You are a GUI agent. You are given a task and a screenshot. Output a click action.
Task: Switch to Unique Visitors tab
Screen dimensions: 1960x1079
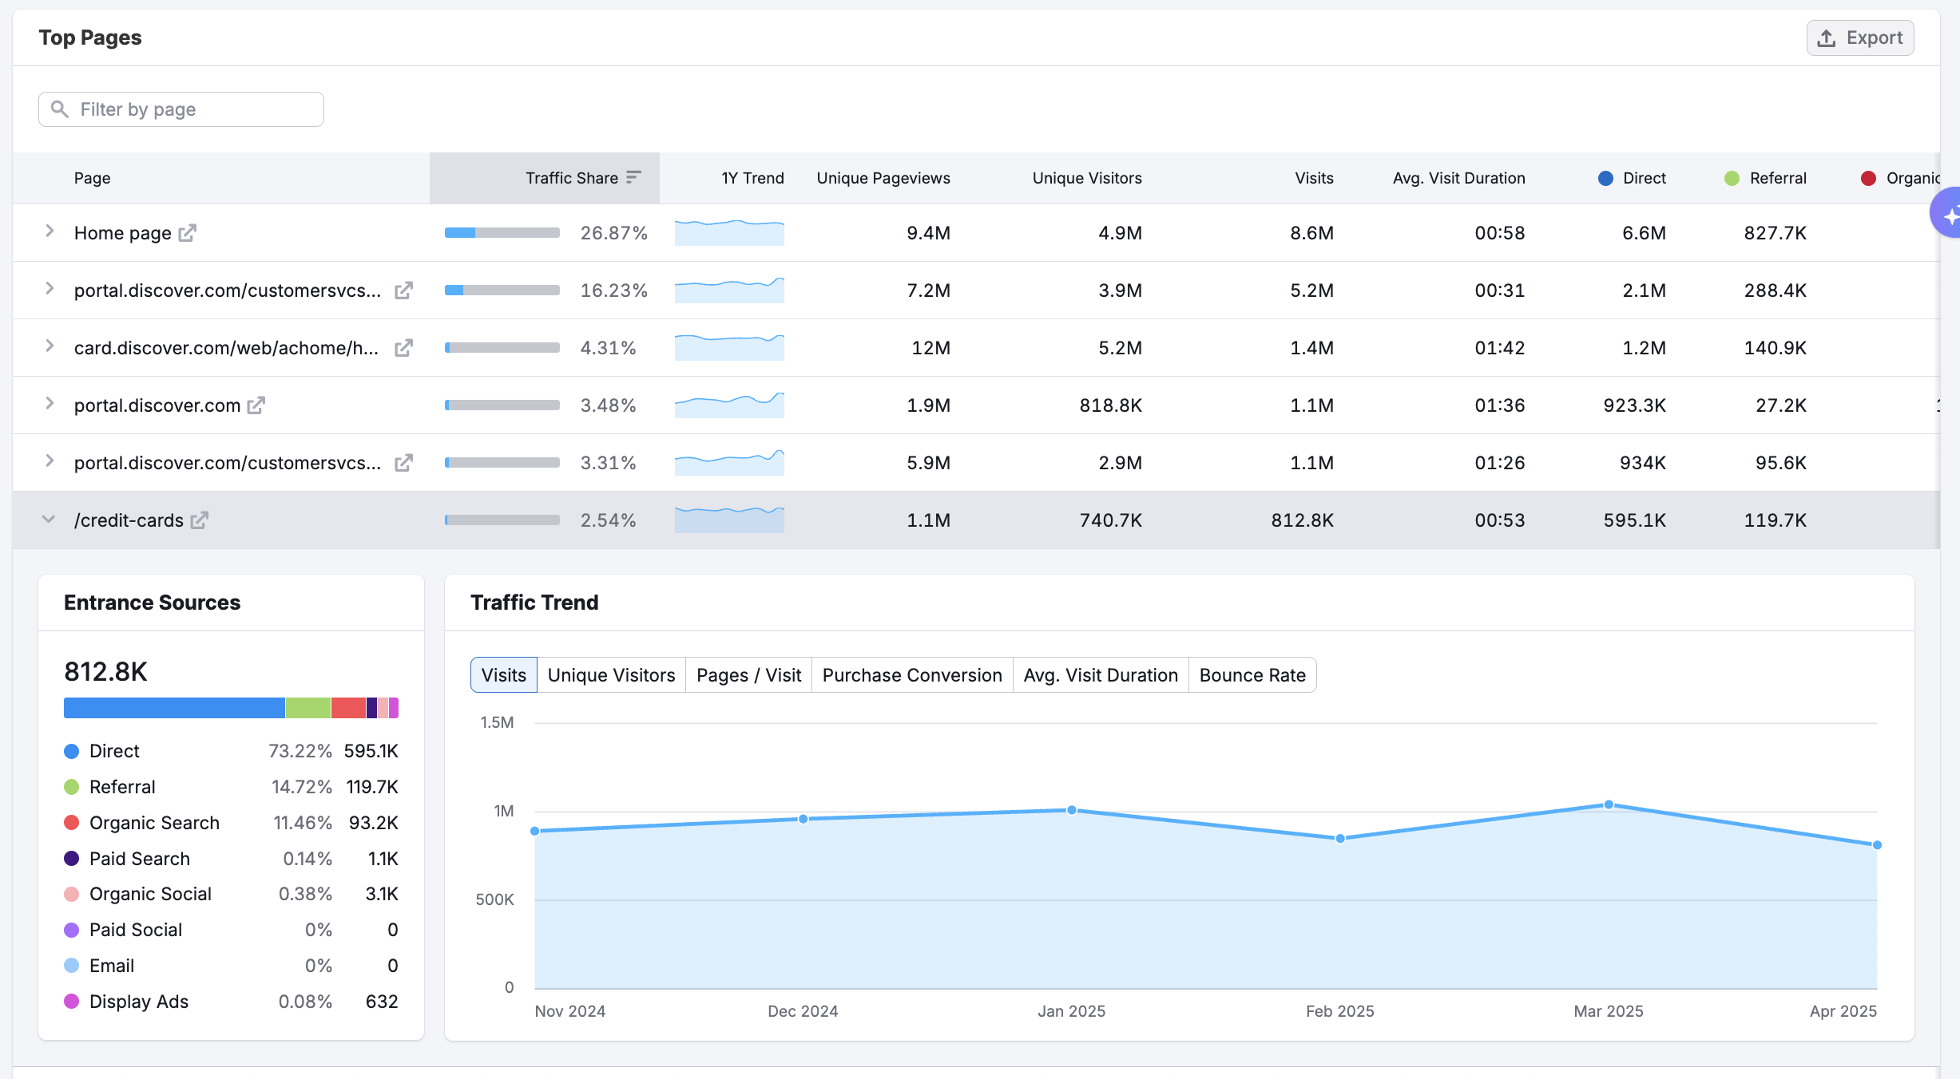[611, 675]
